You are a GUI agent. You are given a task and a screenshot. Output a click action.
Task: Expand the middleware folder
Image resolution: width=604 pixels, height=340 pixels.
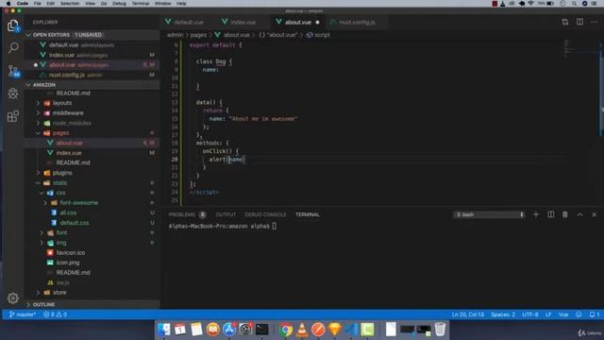click(68, 113)
